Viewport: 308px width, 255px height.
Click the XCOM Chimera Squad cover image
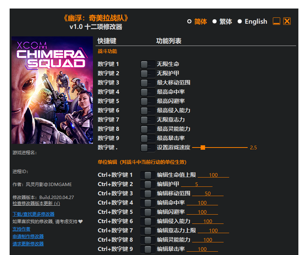[52, 90]
